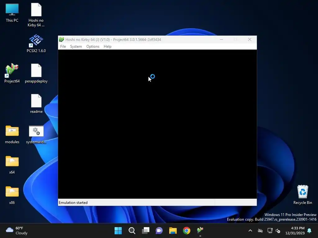Screen dimensions: 318x238
Task: Click the black emulation display area
Action: coord(157,124)
